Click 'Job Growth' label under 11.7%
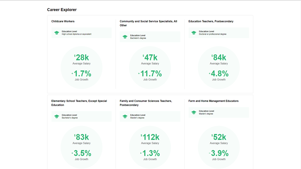Viewport: 301px width, 169px height. pyautogui.click(x=150, y=80)
